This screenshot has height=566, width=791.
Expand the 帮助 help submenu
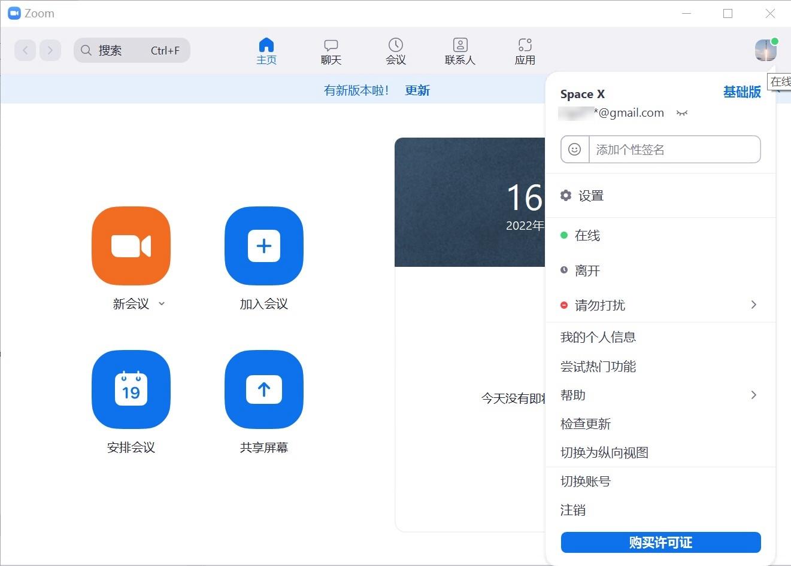(x=573, y=395)
